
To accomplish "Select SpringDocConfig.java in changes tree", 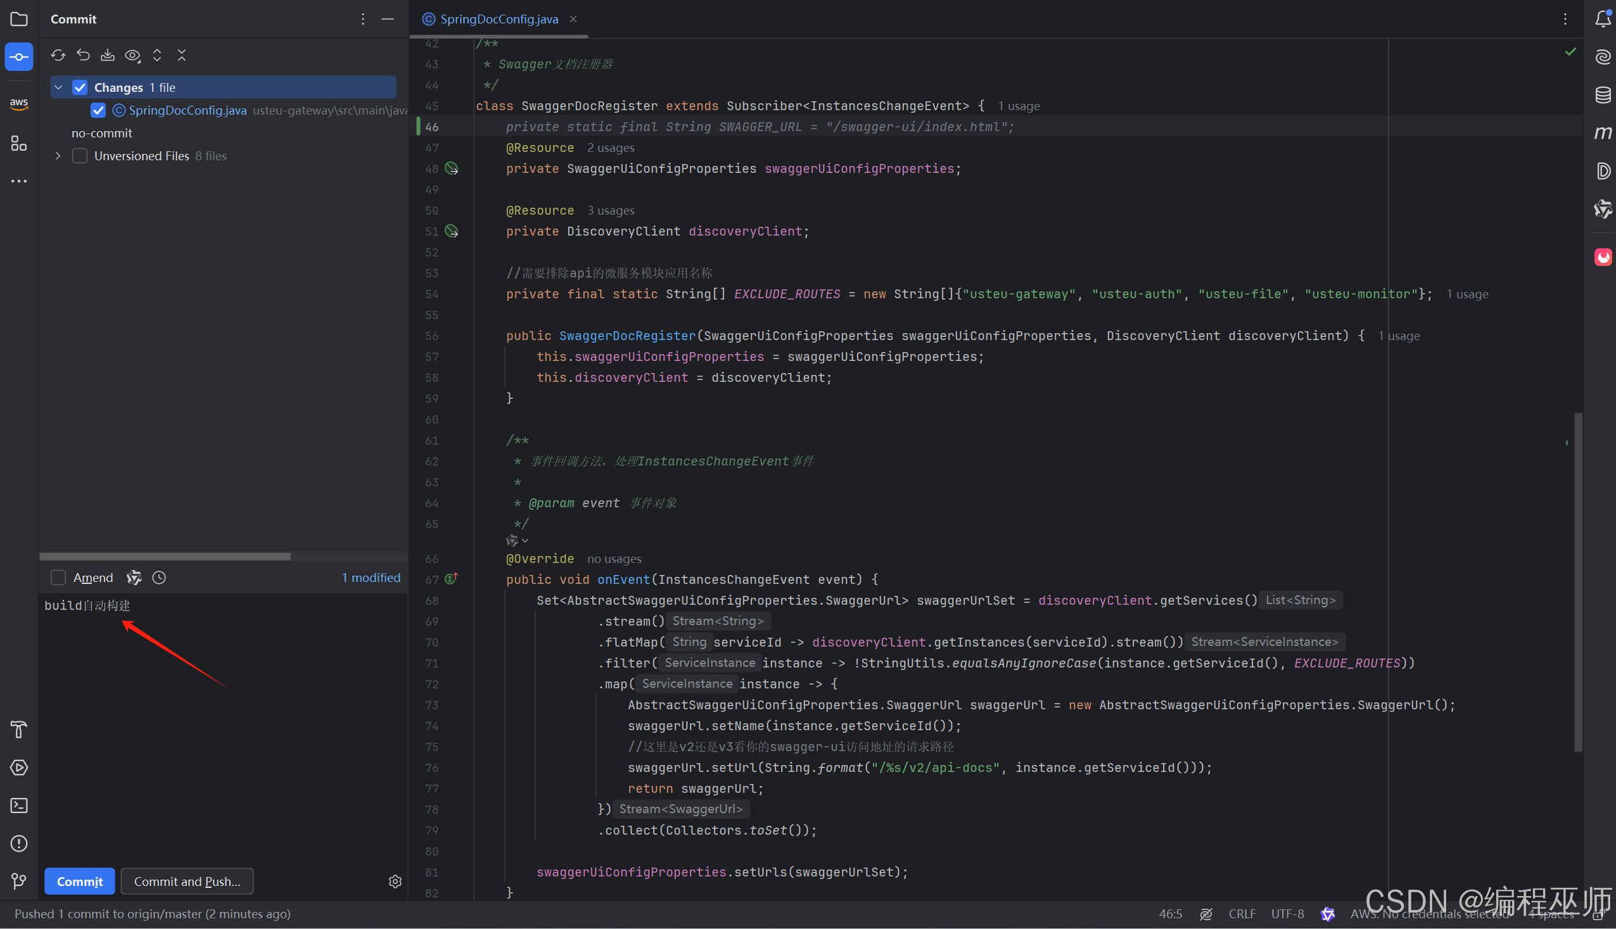I will pos(188,110).
